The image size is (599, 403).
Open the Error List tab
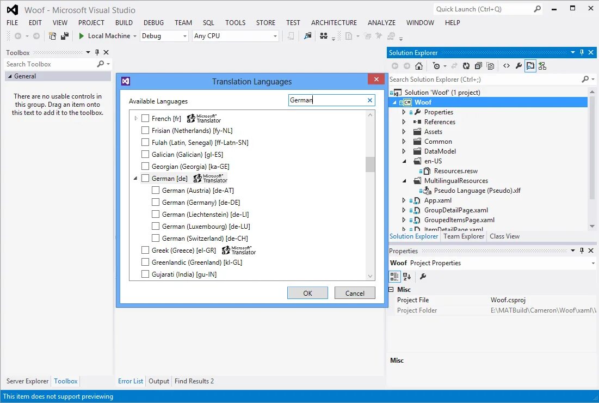click(x=130, y=381)
